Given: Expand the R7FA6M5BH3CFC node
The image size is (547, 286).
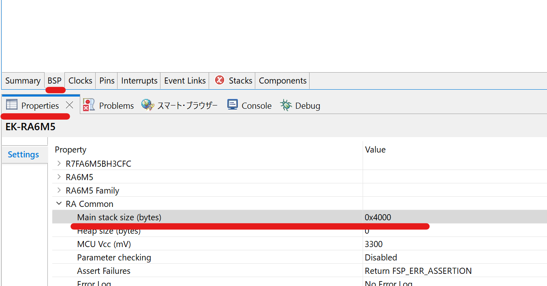Looking at the screenshot, I should point(59,164).
